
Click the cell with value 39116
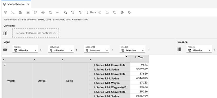click(x=140, y=92)
